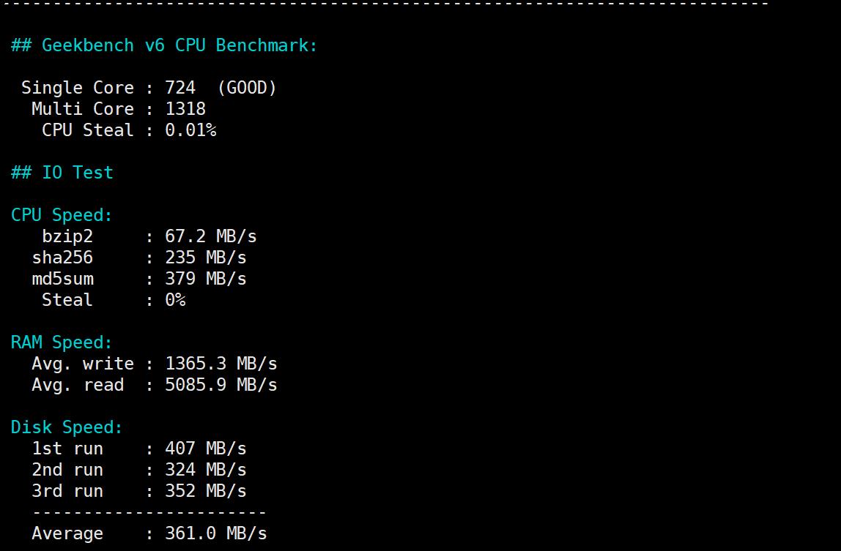Click the CPU Speed section label
The width and height of the screenshot is (841, 551).
click(x=62, y=215)
